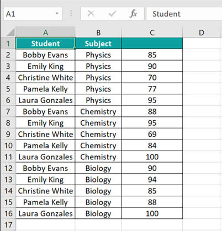Screen dimensions: 222x231
Task: Click the formula bar showing Student
Action: (x=184, y=14)
